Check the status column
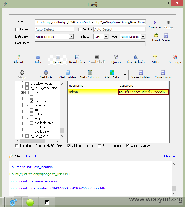This screenshot has height=207, width=185. [x=32, y=114]
